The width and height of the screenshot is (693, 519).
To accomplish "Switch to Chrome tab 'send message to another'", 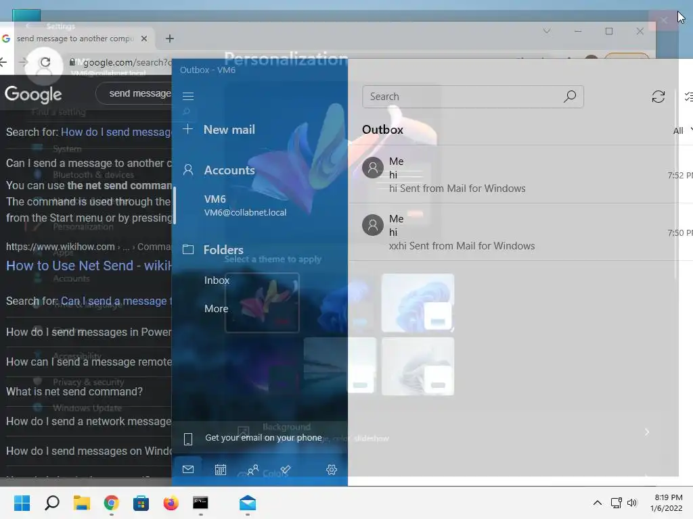I will pyautogui.click(x=76, y=39).
